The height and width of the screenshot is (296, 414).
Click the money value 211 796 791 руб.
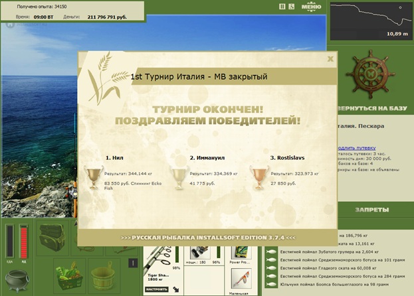[107, 17]
